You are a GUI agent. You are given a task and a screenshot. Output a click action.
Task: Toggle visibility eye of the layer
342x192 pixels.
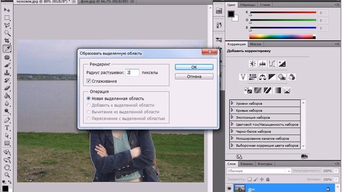(229, 188)
